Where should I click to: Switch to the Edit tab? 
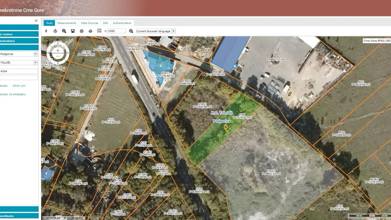105,23
